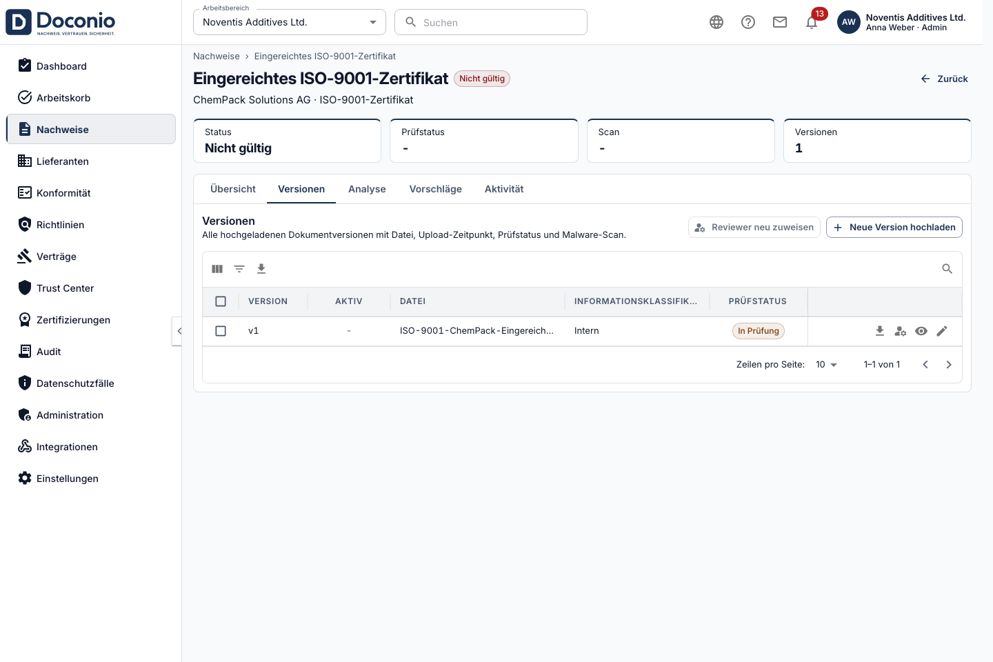Collapse the sidebar with chevron handle
Screen dimensions: 993x662
178,331
